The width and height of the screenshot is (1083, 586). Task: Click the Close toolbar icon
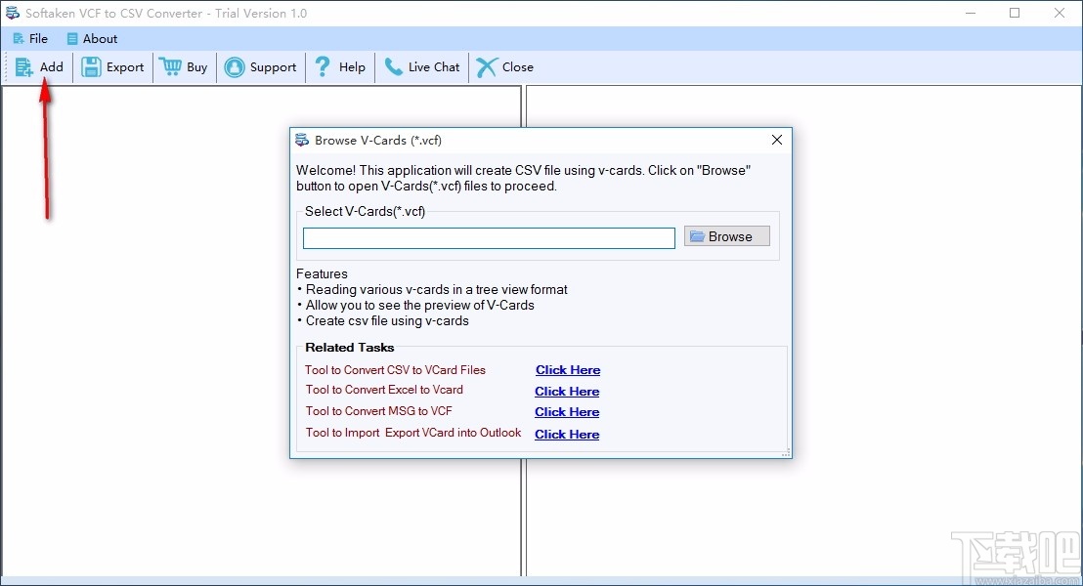(x=486, y=66)
